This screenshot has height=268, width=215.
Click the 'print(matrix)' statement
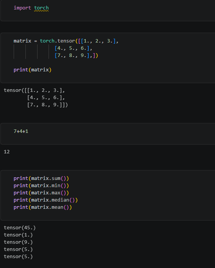33,70
